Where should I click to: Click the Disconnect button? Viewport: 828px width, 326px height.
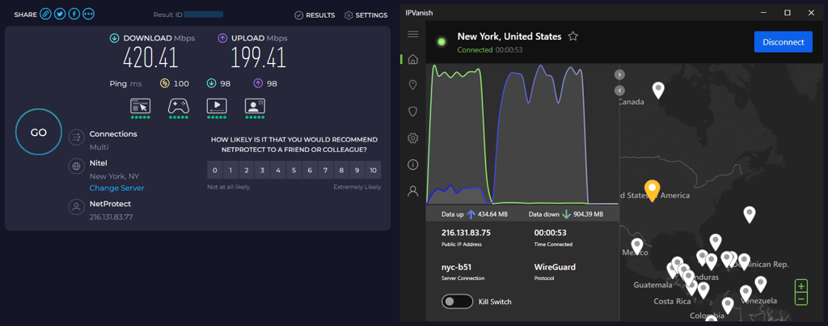783,42
